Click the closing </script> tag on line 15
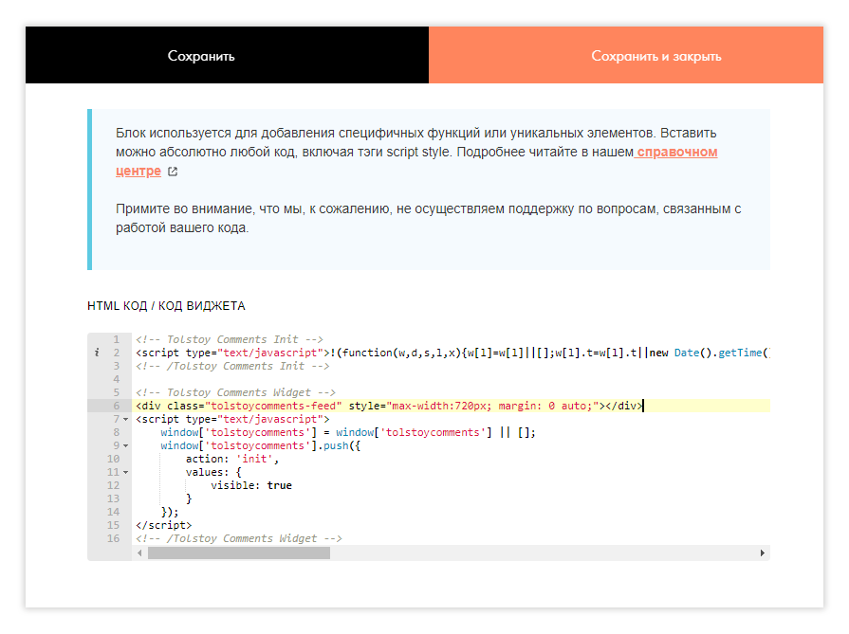Screen dimensions: 849x634 point(163,525)
